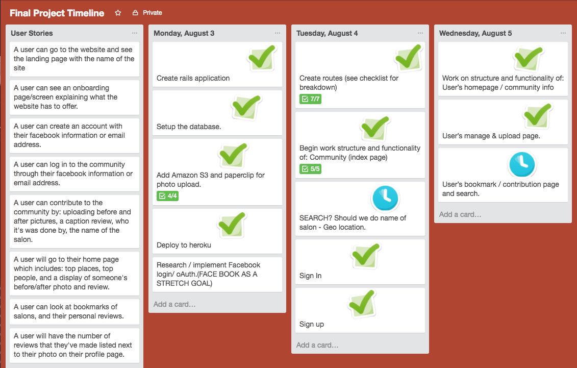Click the clock sticker on SEARCH card

coord(385,198)
